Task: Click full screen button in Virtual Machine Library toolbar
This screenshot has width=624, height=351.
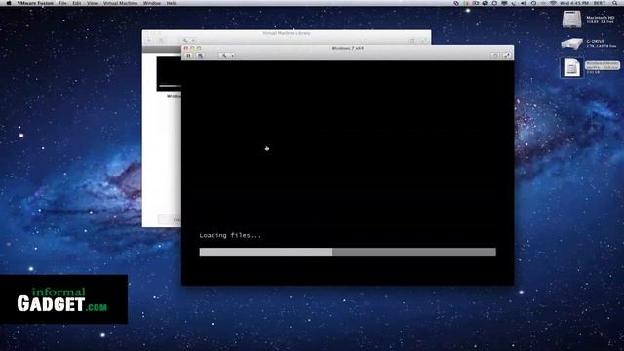Action: [x=424, y=41]
